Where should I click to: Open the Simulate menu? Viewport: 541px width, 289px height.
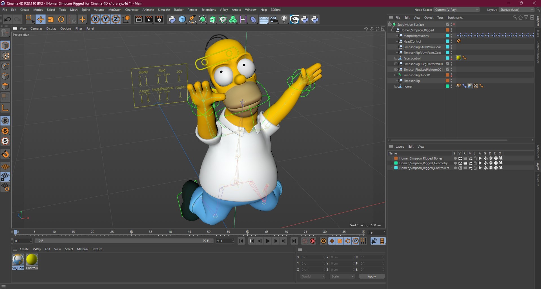click(x=164, y=10)
